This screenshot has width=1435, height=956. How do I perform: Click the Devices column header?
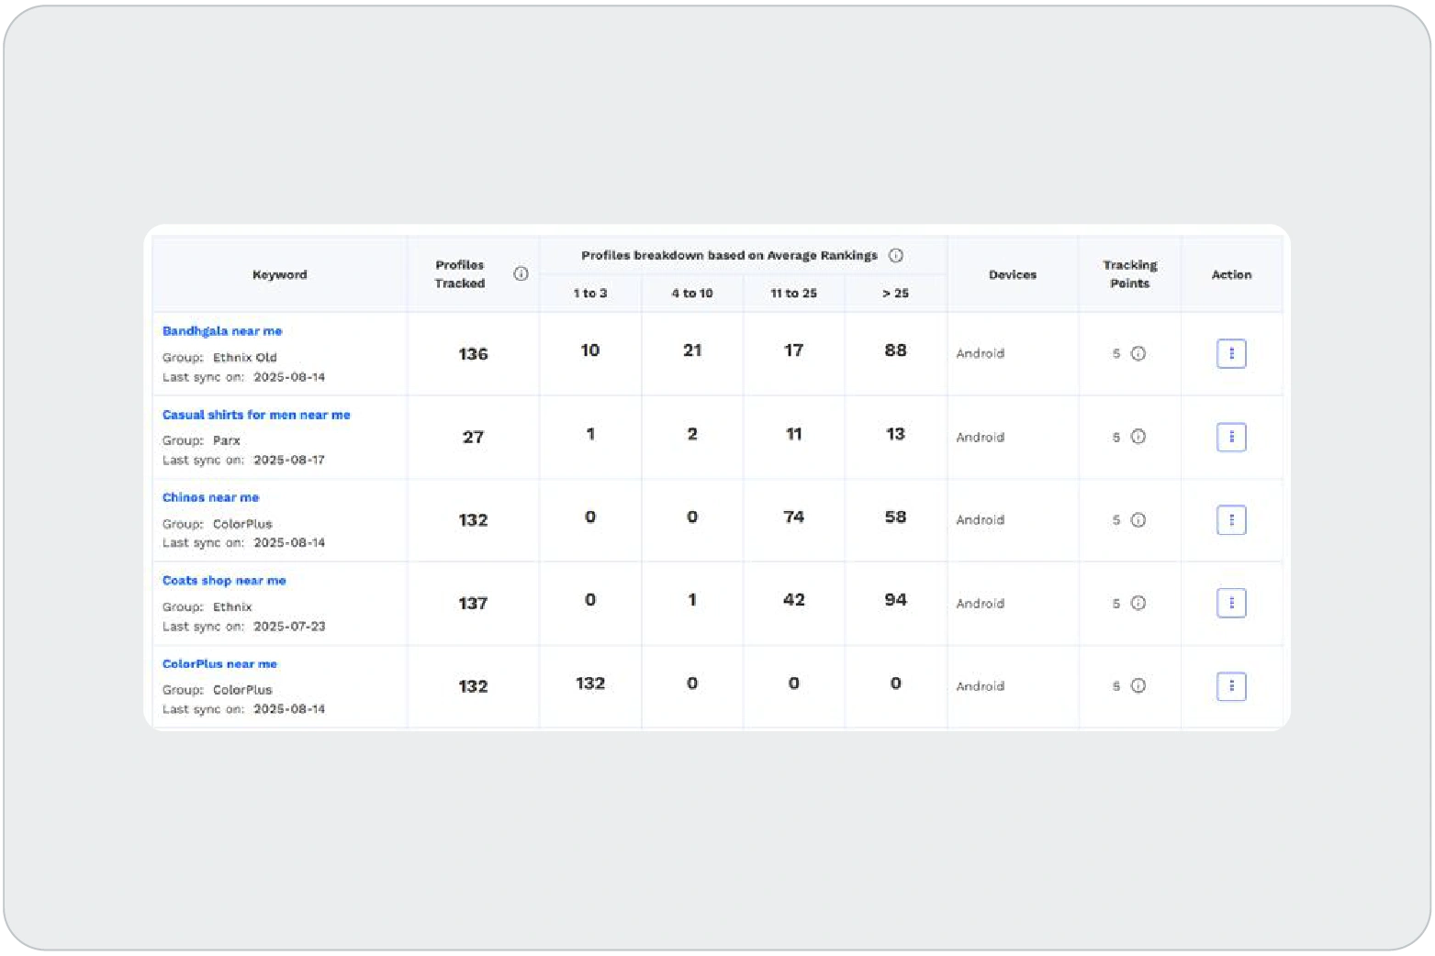(1012, 274)
